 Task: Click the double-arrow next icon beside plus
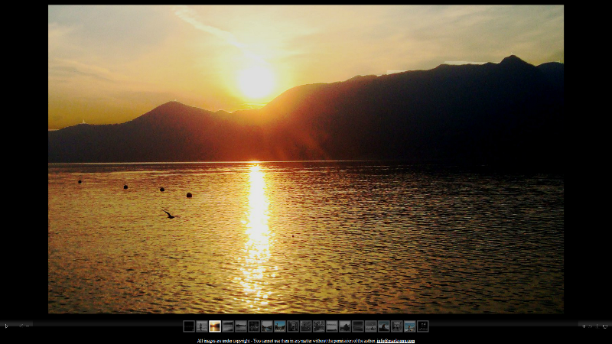(590, 326)
